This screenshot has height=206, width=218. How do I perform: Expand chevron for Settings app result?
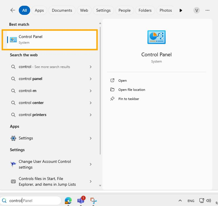tap(91, 138)
